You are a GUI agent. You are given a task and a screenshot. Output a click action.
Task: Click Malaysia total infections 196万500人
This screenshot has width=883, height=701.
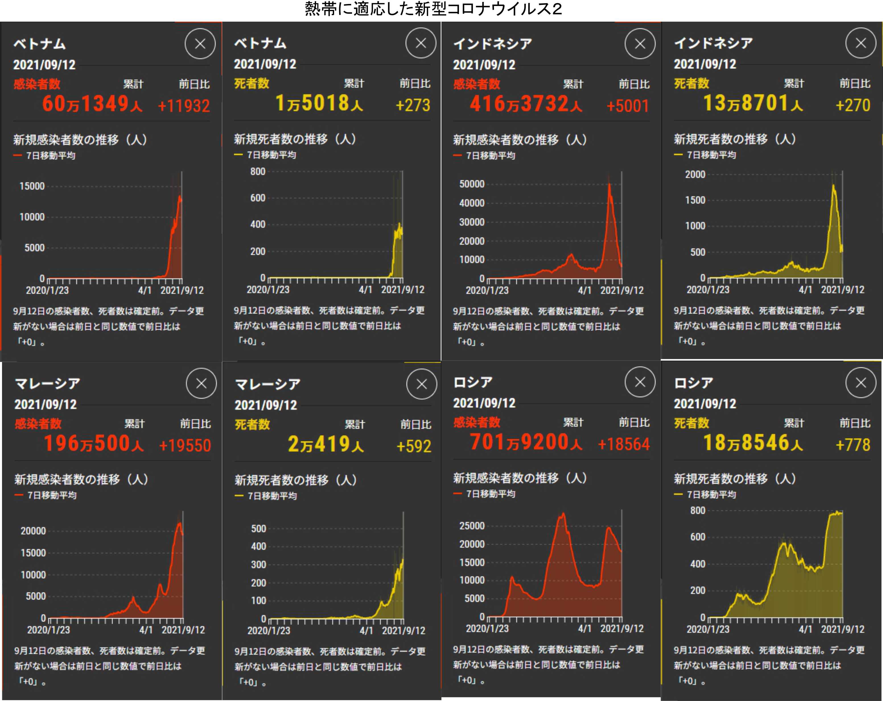pos(93,443)
